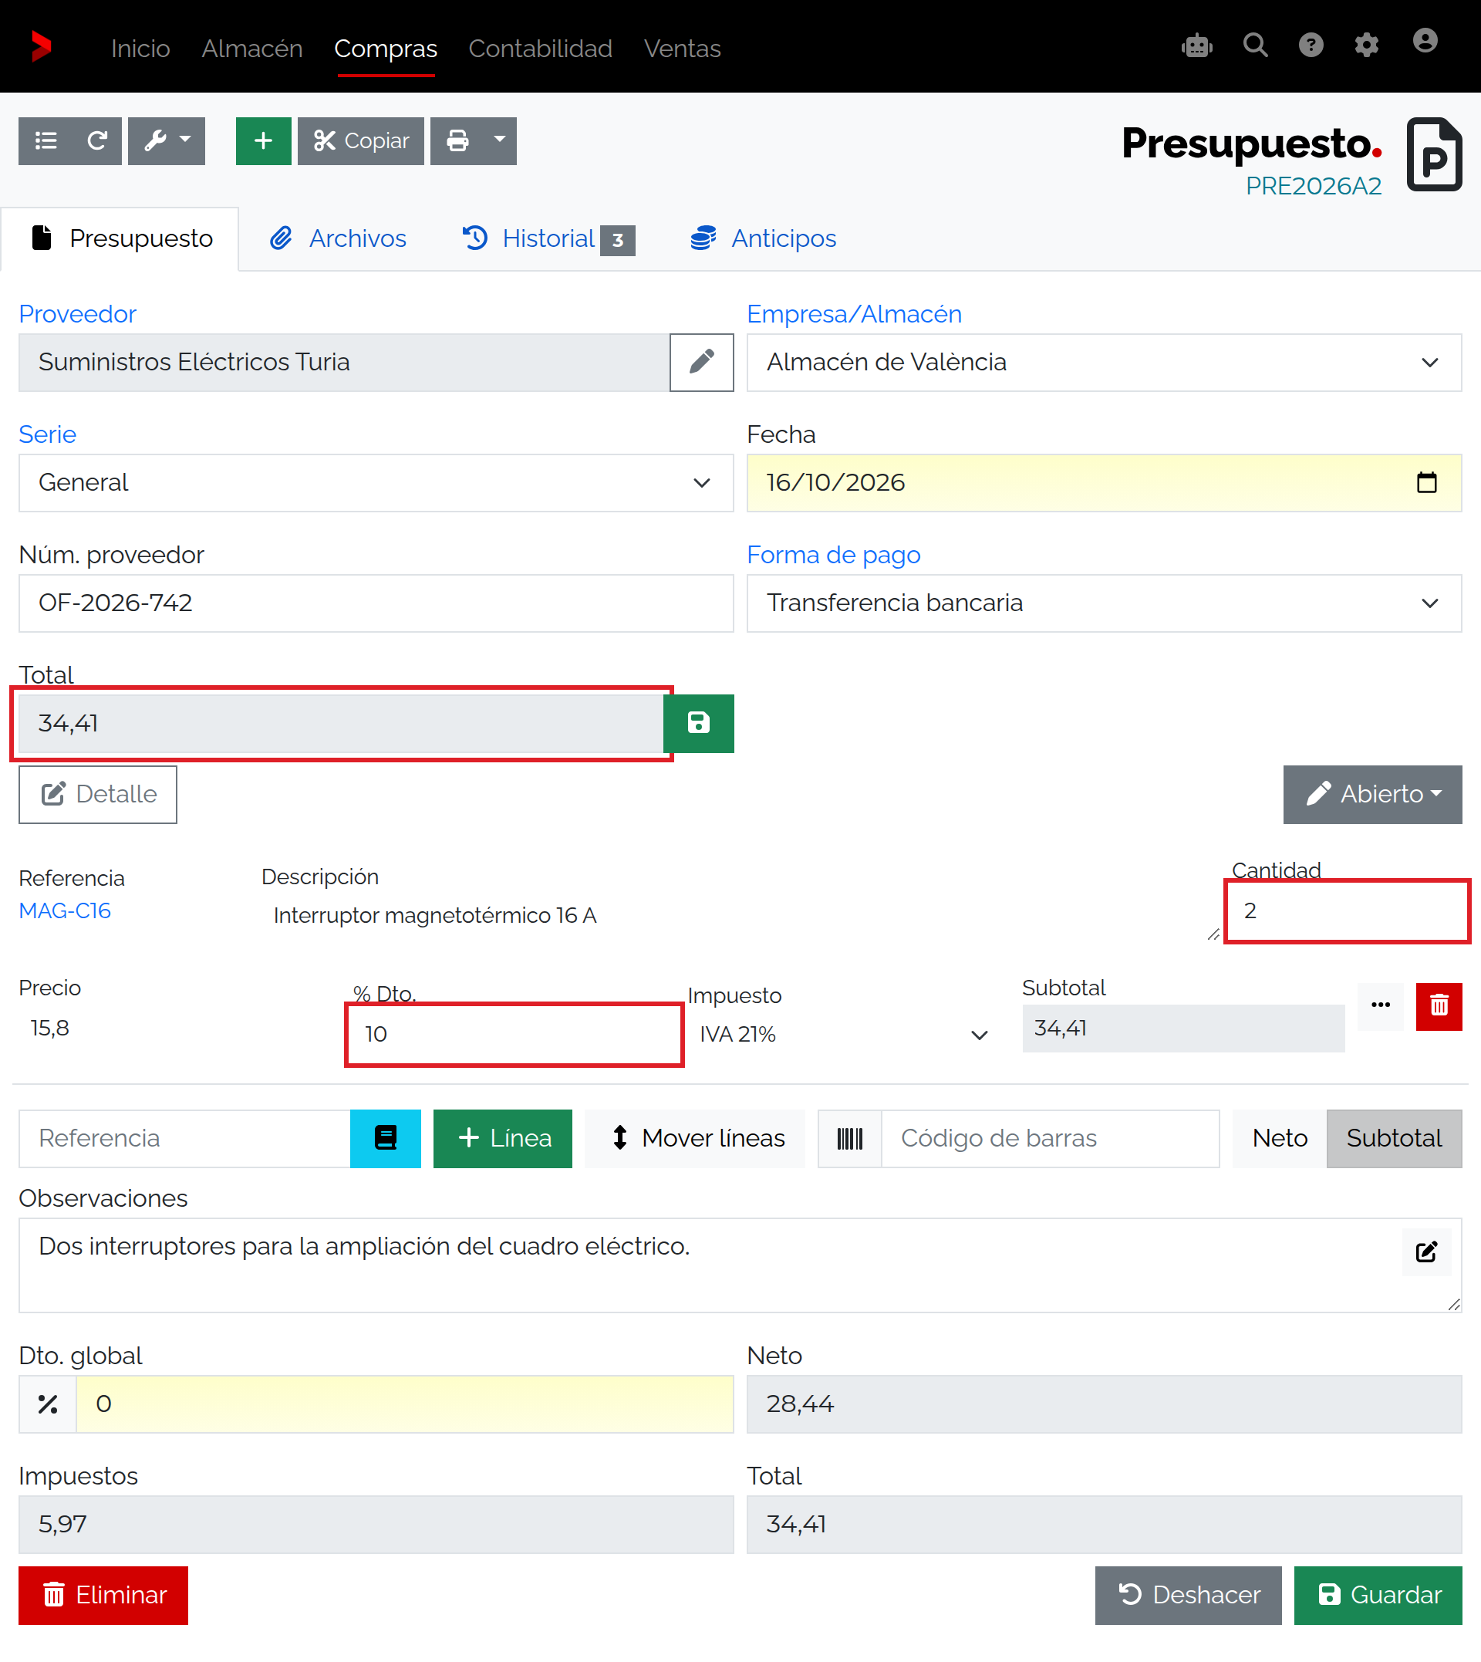
Task: Click the Cantidad input field
Action: 1348,910
